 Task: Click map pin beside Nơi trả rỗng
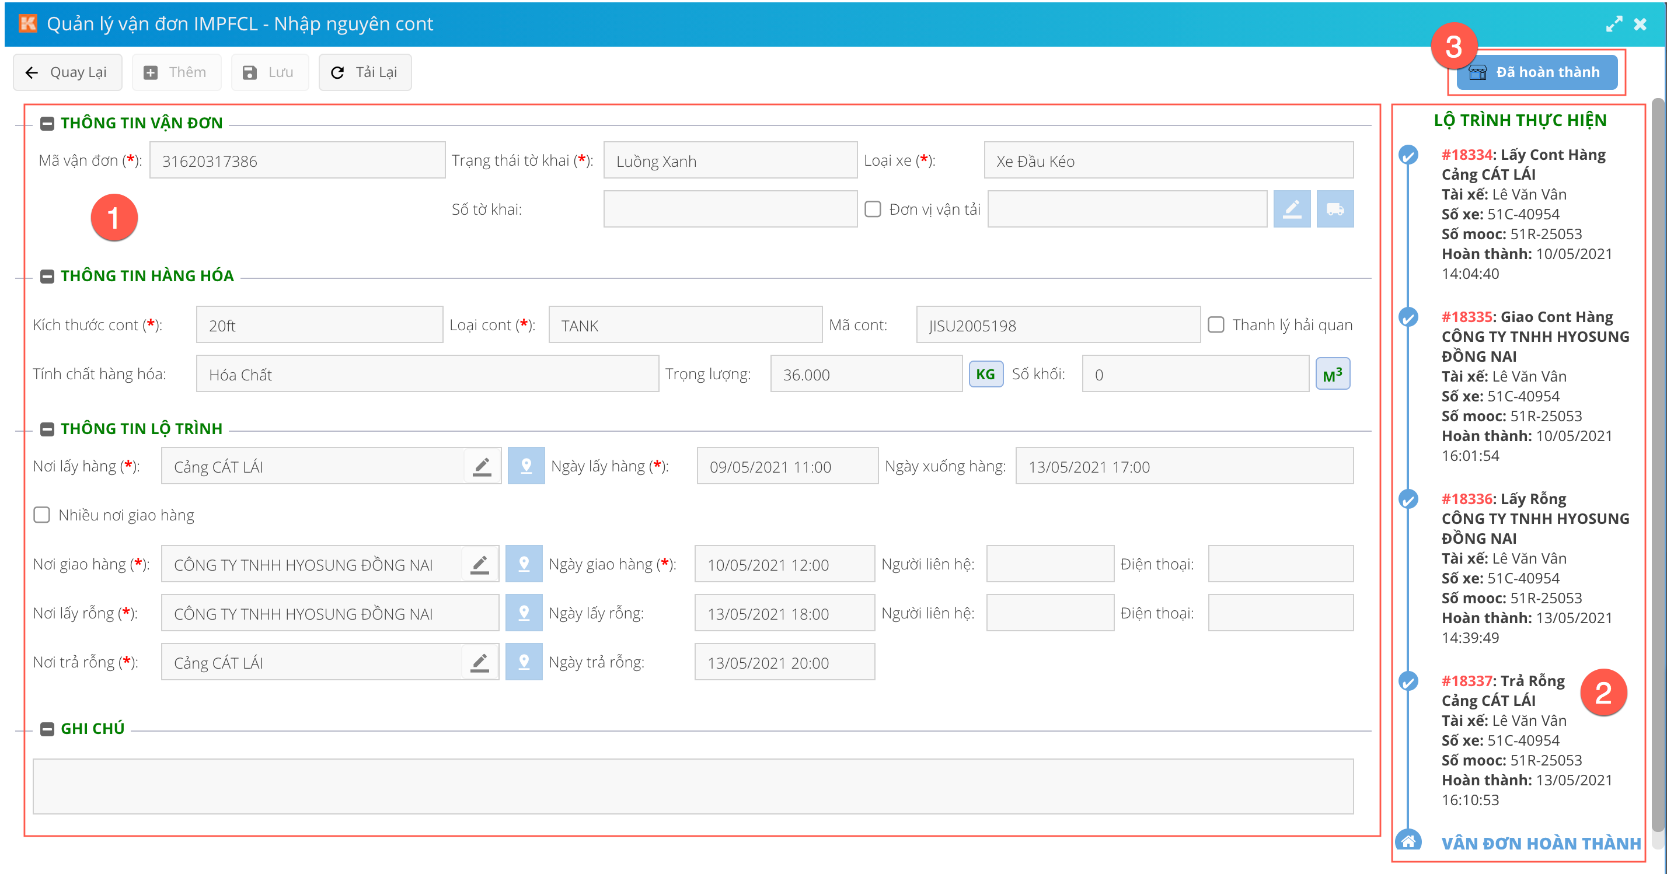524,662
